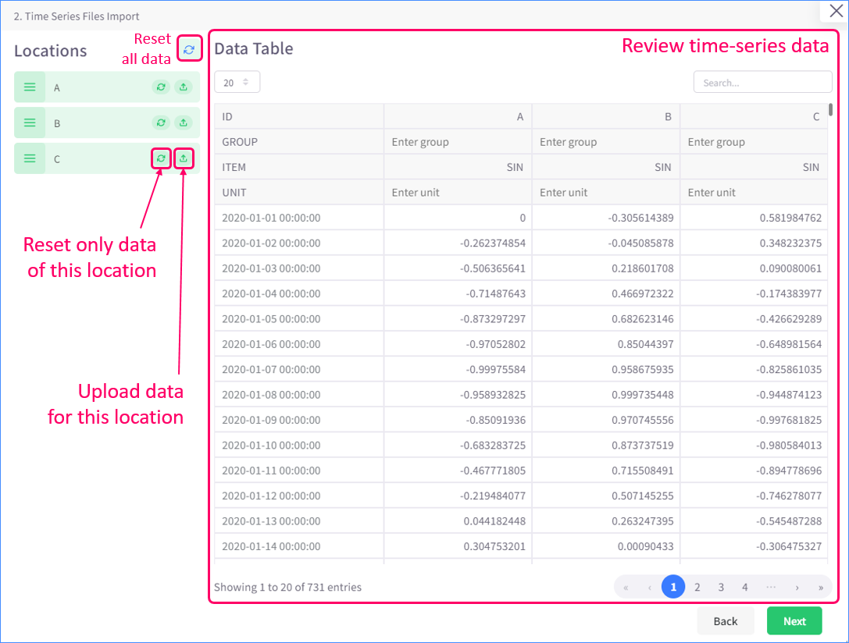Click the column A header cell
The height and width of the screenshot is (643, 849).
pyautogui.click(x=458, y=116)
